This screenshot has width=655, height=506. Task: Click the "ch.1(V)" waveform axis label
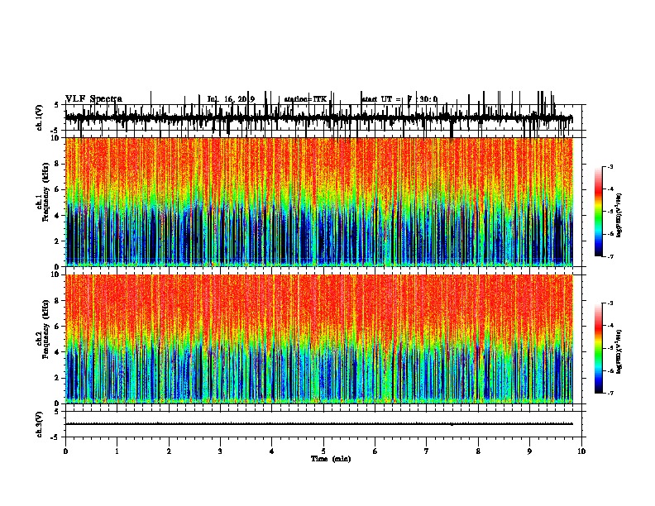coord(40,117)
